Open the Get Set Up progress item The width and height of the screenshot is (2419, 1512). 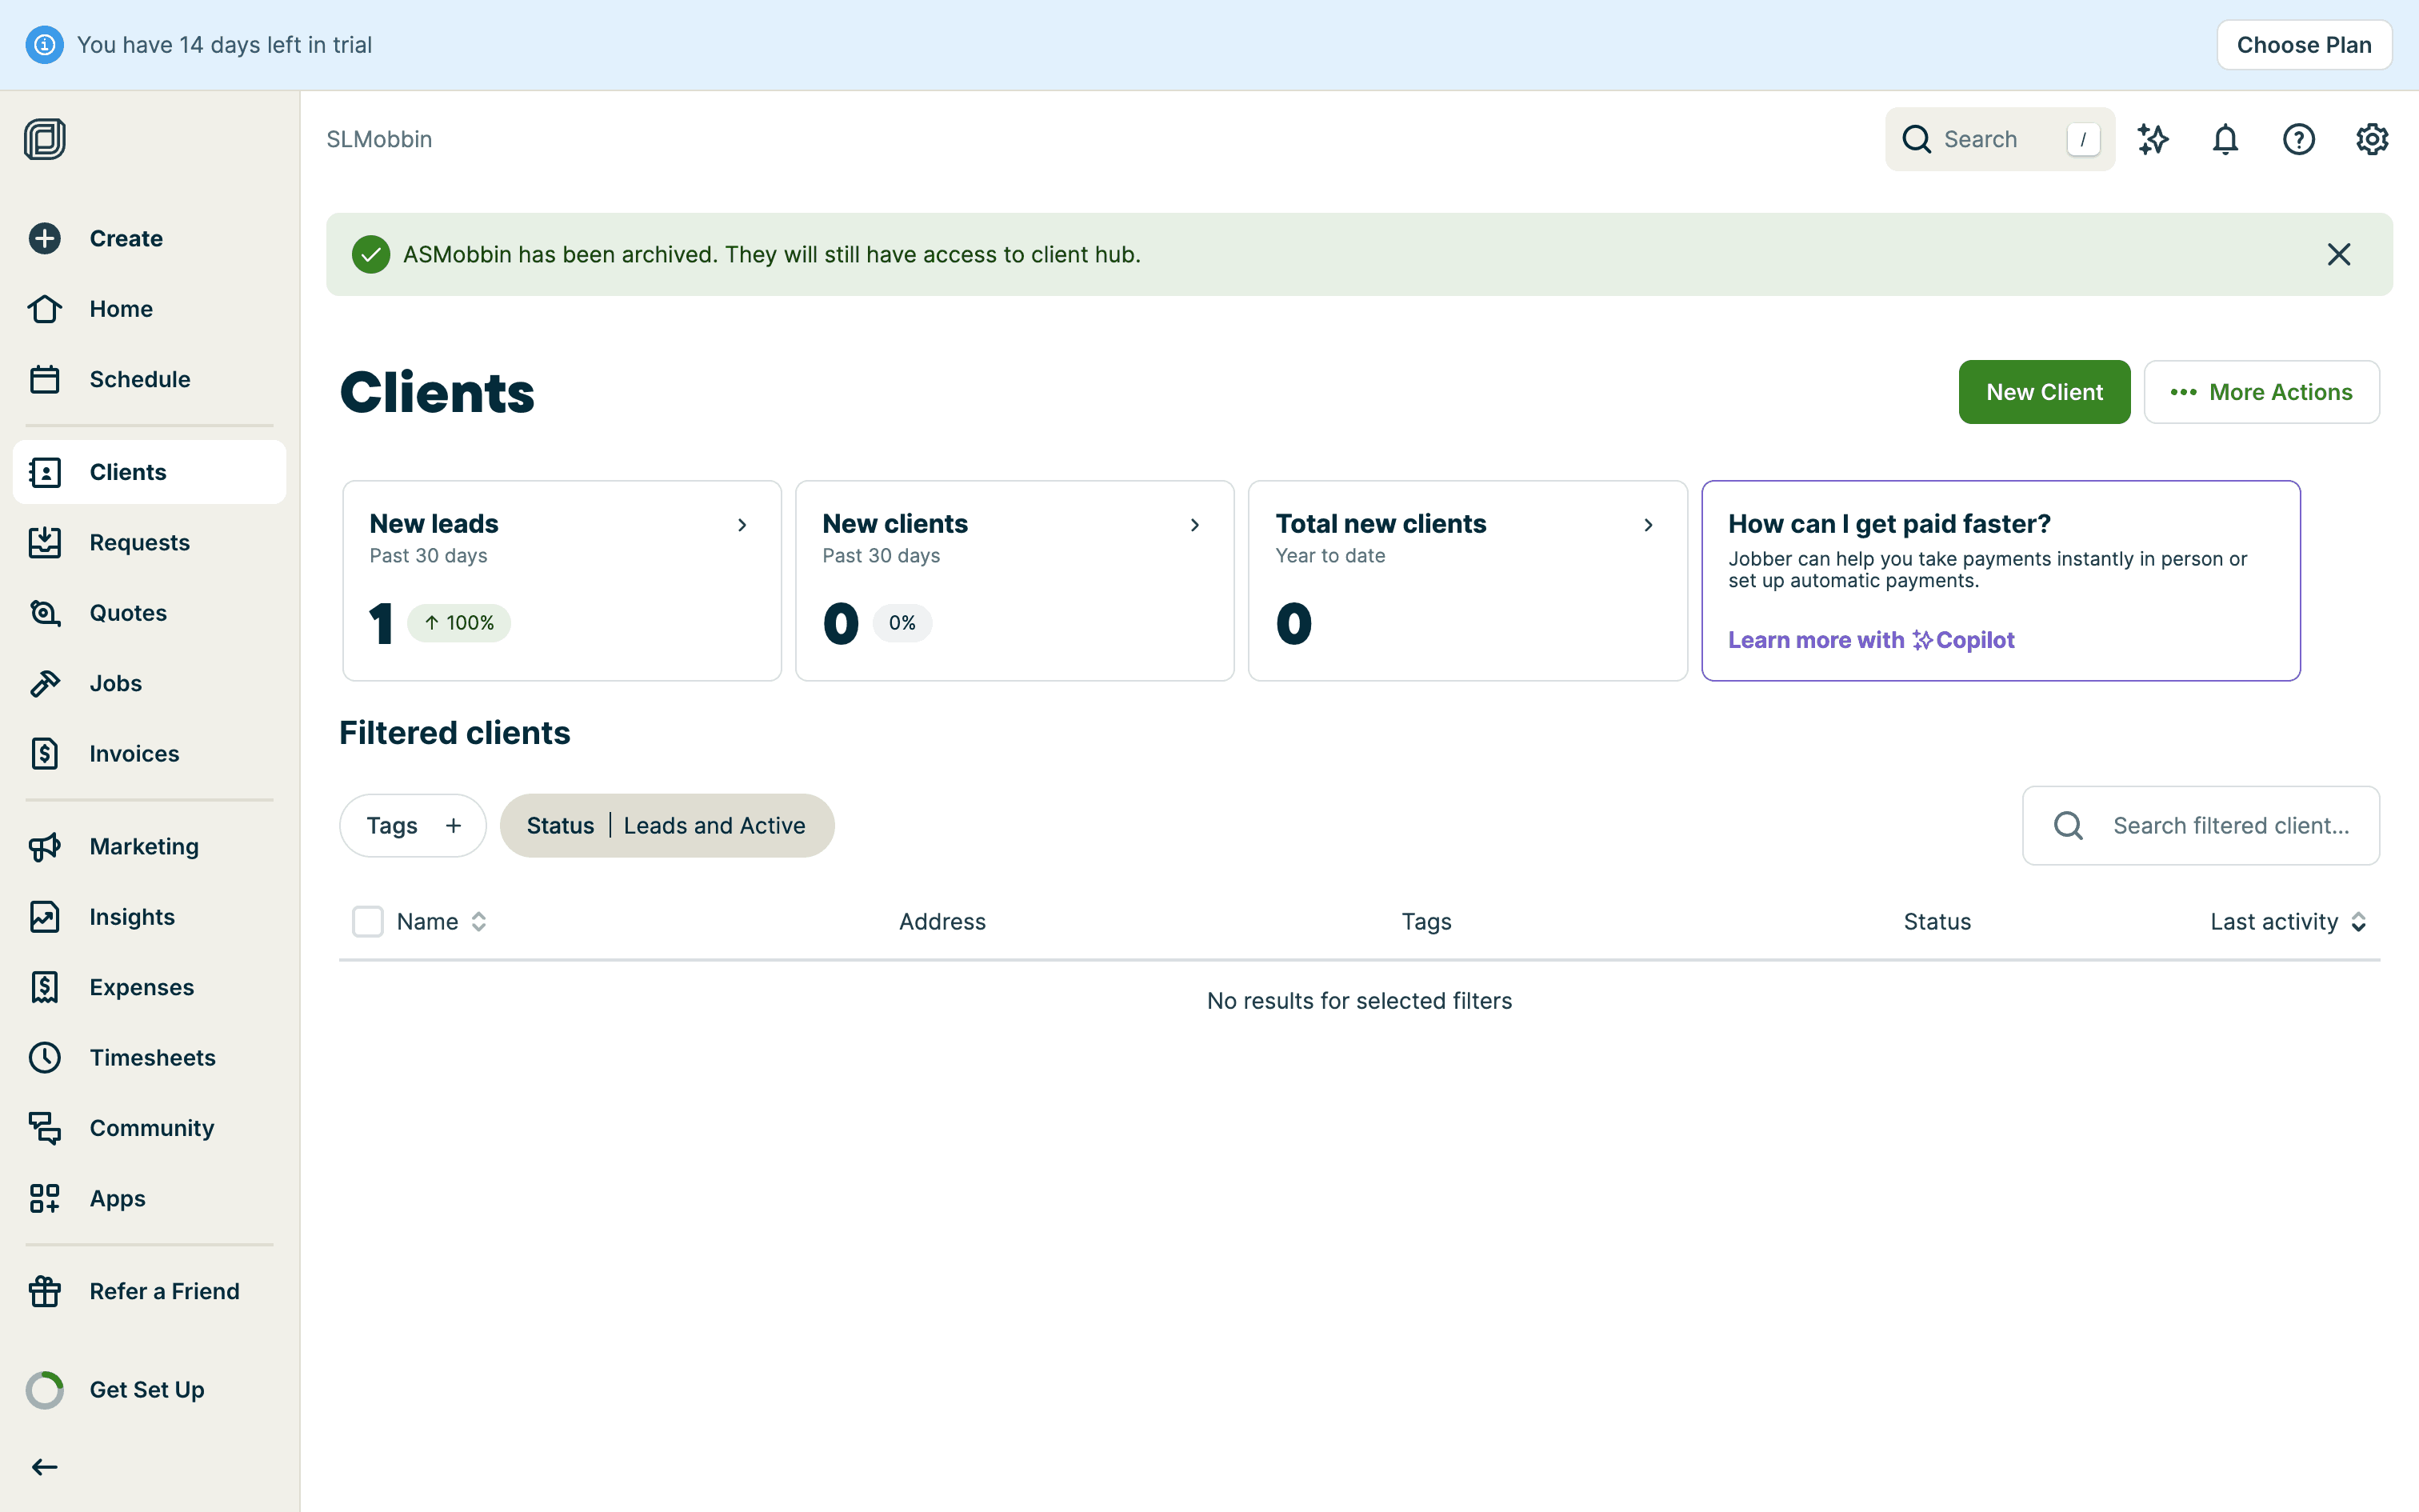(146, 1389)
